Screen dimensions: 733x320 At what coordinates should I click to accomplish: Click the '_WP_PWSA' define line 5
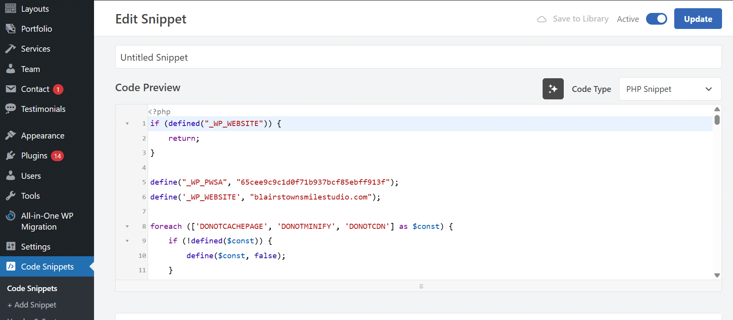point(274,182)
